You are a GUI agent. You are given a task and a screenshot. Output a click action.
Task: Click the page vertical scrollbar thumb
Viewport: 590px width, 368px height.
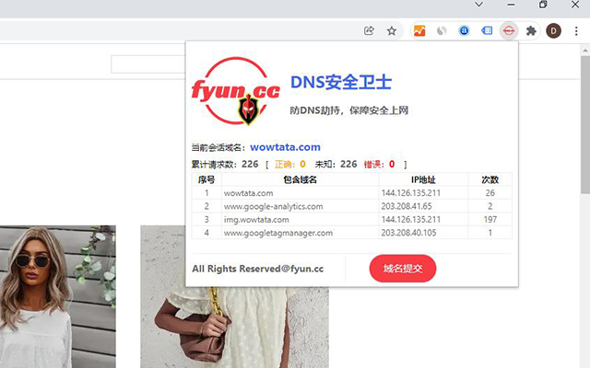pyautogui.click(x=585, y=125)
